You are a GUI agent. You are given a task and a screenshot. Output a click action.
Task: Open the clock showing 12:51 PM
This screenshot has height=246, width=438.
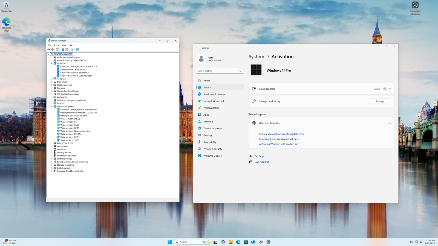430,242
